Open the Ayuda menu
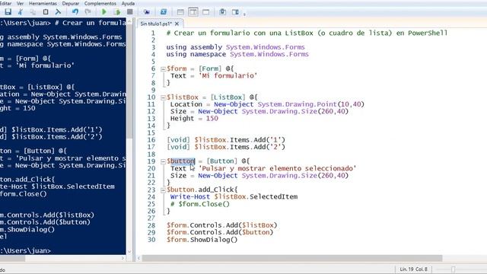 [128, 3]
